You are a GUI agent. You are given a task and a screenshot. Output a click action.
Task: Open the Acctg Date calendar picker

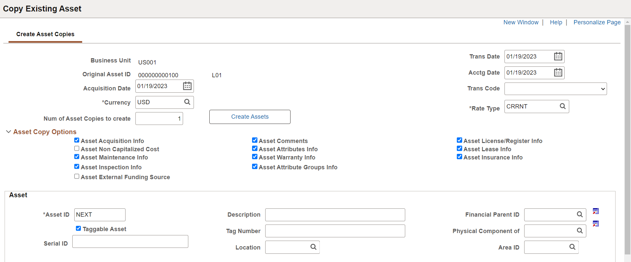coord(558,73)
